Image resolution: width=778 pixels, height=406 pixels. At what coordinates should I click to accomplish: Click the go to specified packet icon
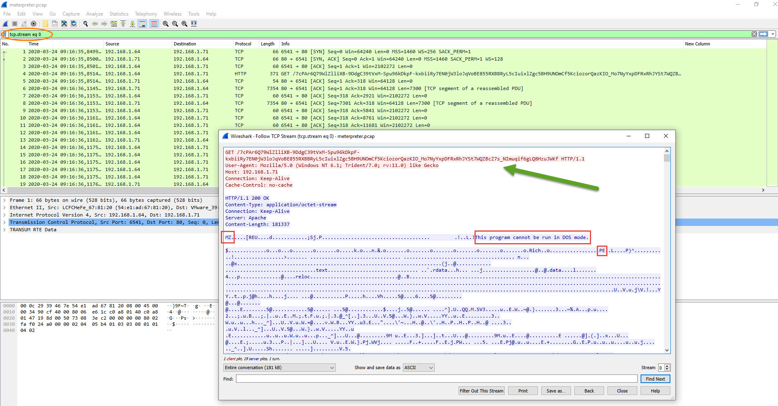[114, 24]
